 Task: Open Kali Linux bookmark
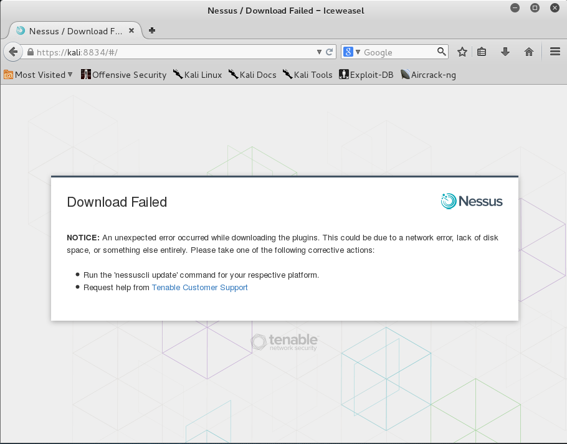click(198, 75)
